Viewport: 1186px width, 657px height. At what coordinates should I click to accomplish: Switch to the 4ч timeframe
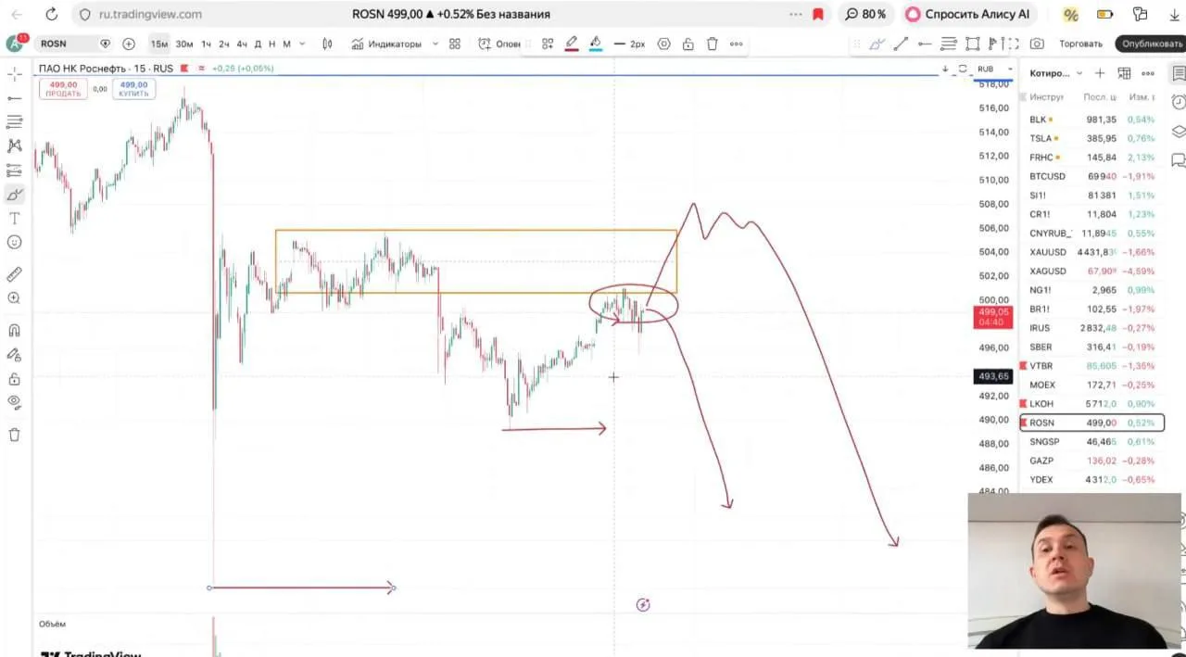click(242, 44)
